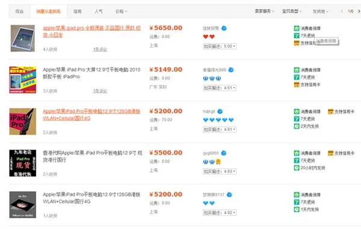This screenshot has height=229, width=361.
Task: Click the 运费: 70.00 shipping text
Action: pos(161,120)
